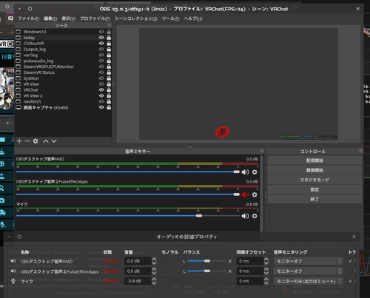
Task: Open the プロファイル menu
Action: click(x=95, y=18)
